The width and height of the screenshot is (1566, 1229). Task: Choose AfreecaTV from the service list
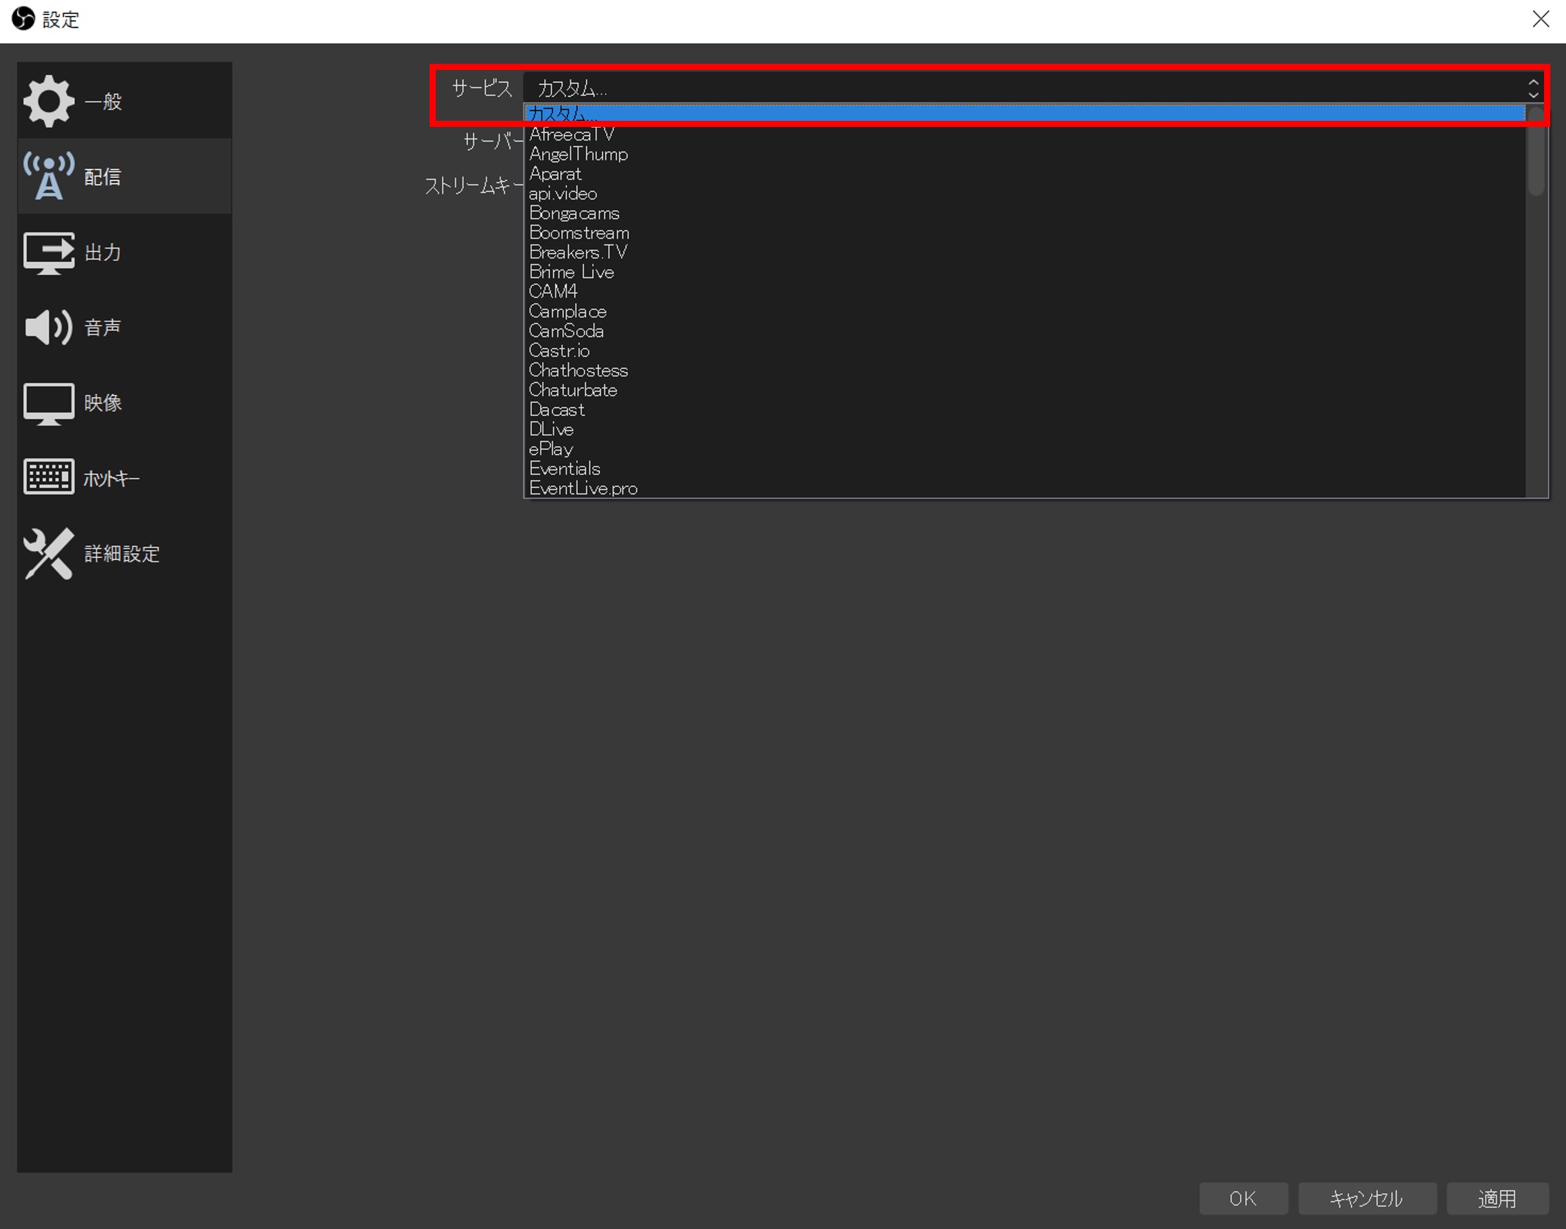[1025, 134]
